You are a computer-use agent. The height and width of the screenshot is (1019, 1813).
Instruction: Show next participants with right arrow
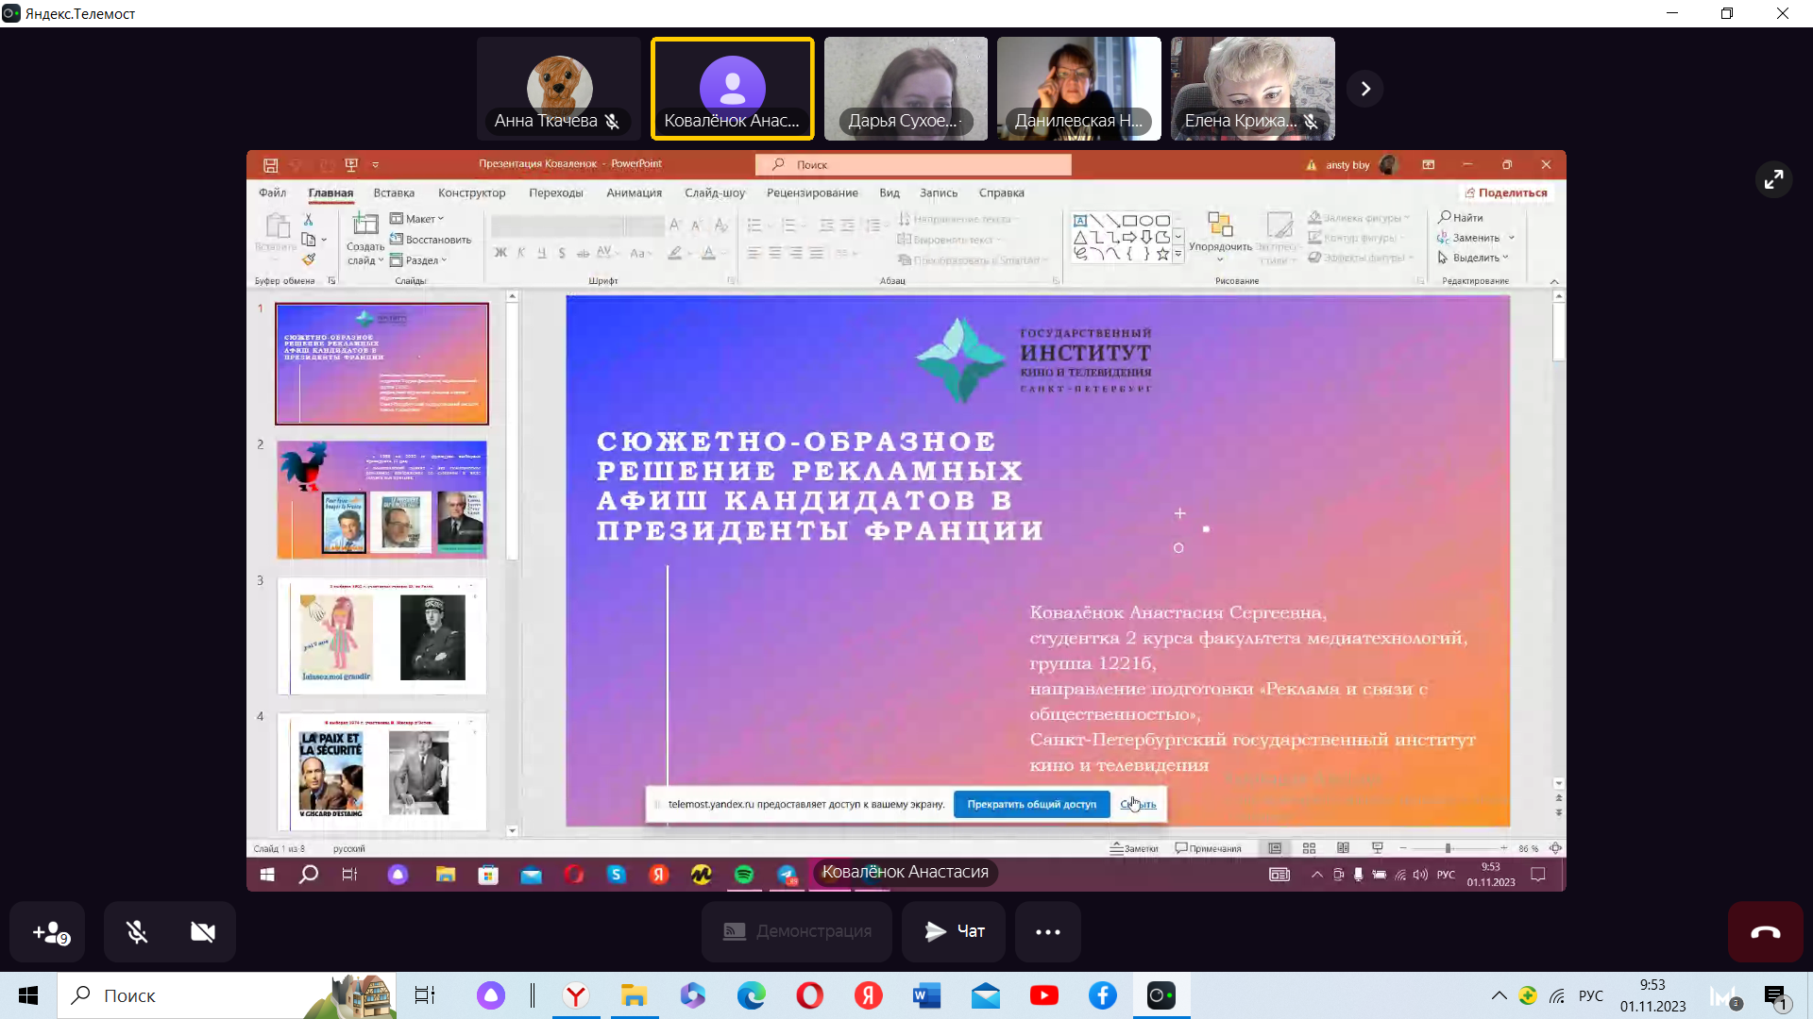[x=1364, y=89]
